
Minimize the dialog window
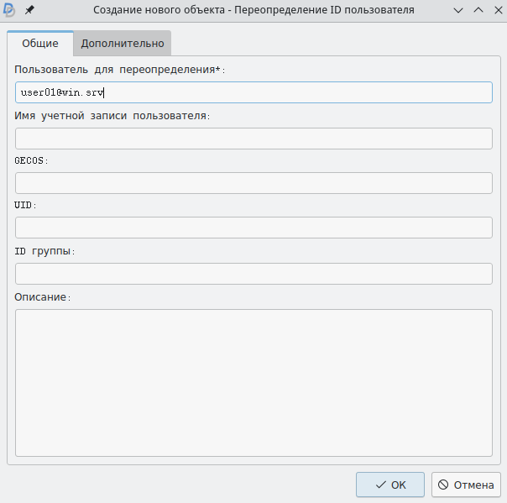458,9
